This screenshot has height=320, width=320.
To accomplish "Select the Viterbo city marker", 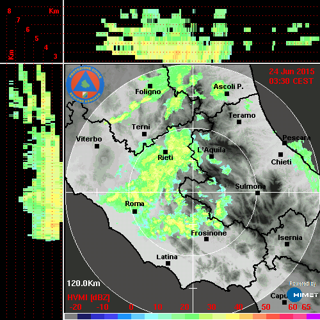I will [x=97, y=146].
